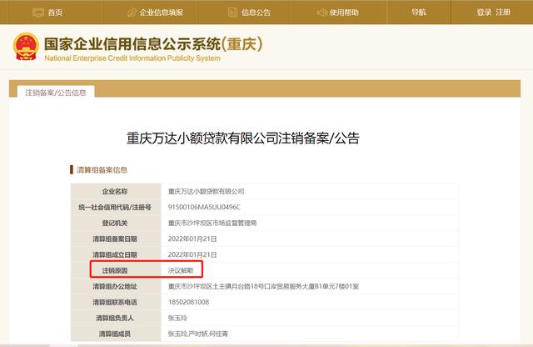The height and width of the screenshot is (347, 533).
Task: Open the 首页 menu item
Action: click(55, 13)
